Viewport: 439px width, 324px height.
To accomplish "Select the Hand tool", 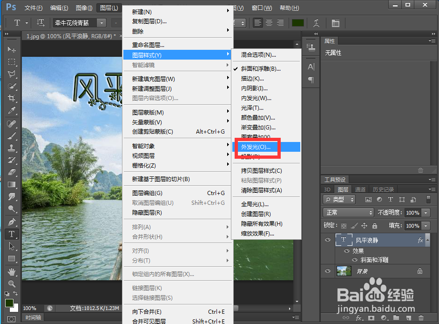I will tap(10, 271).
